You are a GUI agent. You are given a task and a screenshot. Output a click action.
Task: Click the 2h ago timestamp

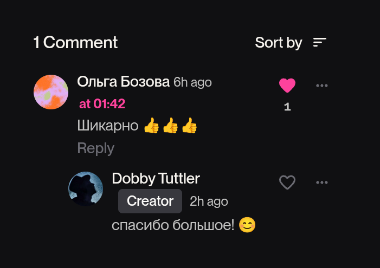209,201
